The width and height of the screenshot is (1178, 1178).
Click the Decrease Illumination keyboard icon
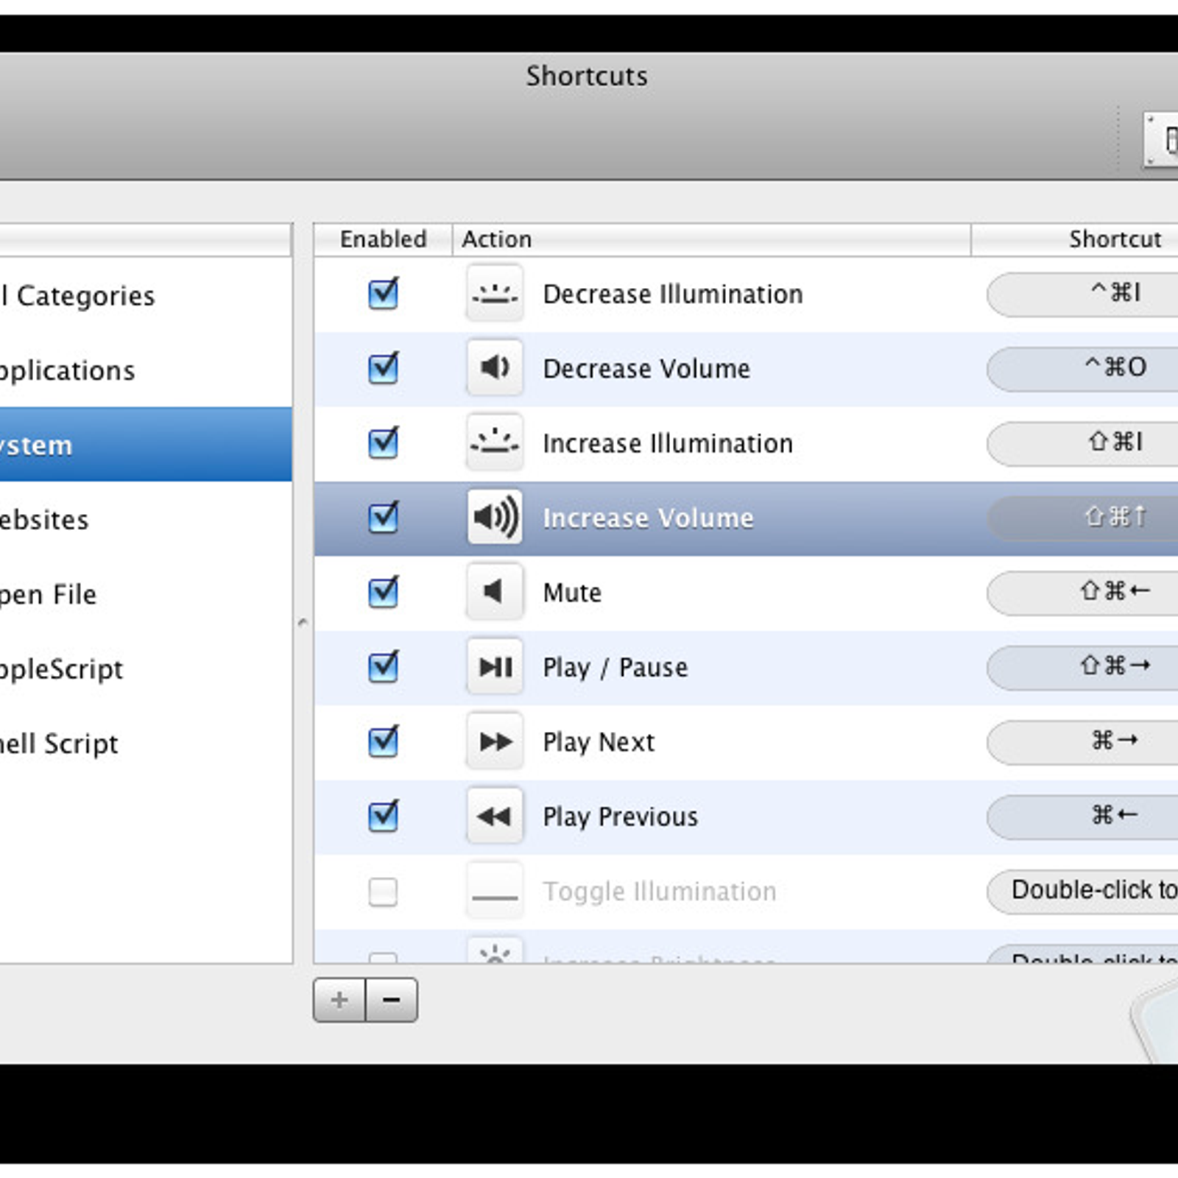tap(495, 294)
